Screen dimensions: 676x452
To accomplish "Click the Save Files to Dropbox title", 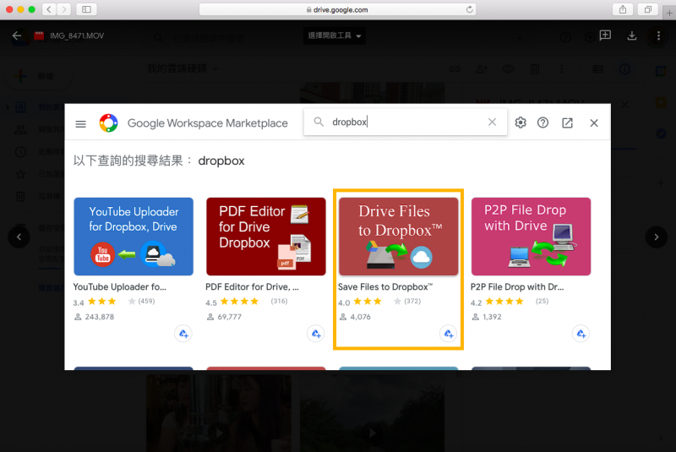I will (x=385, y=287).
